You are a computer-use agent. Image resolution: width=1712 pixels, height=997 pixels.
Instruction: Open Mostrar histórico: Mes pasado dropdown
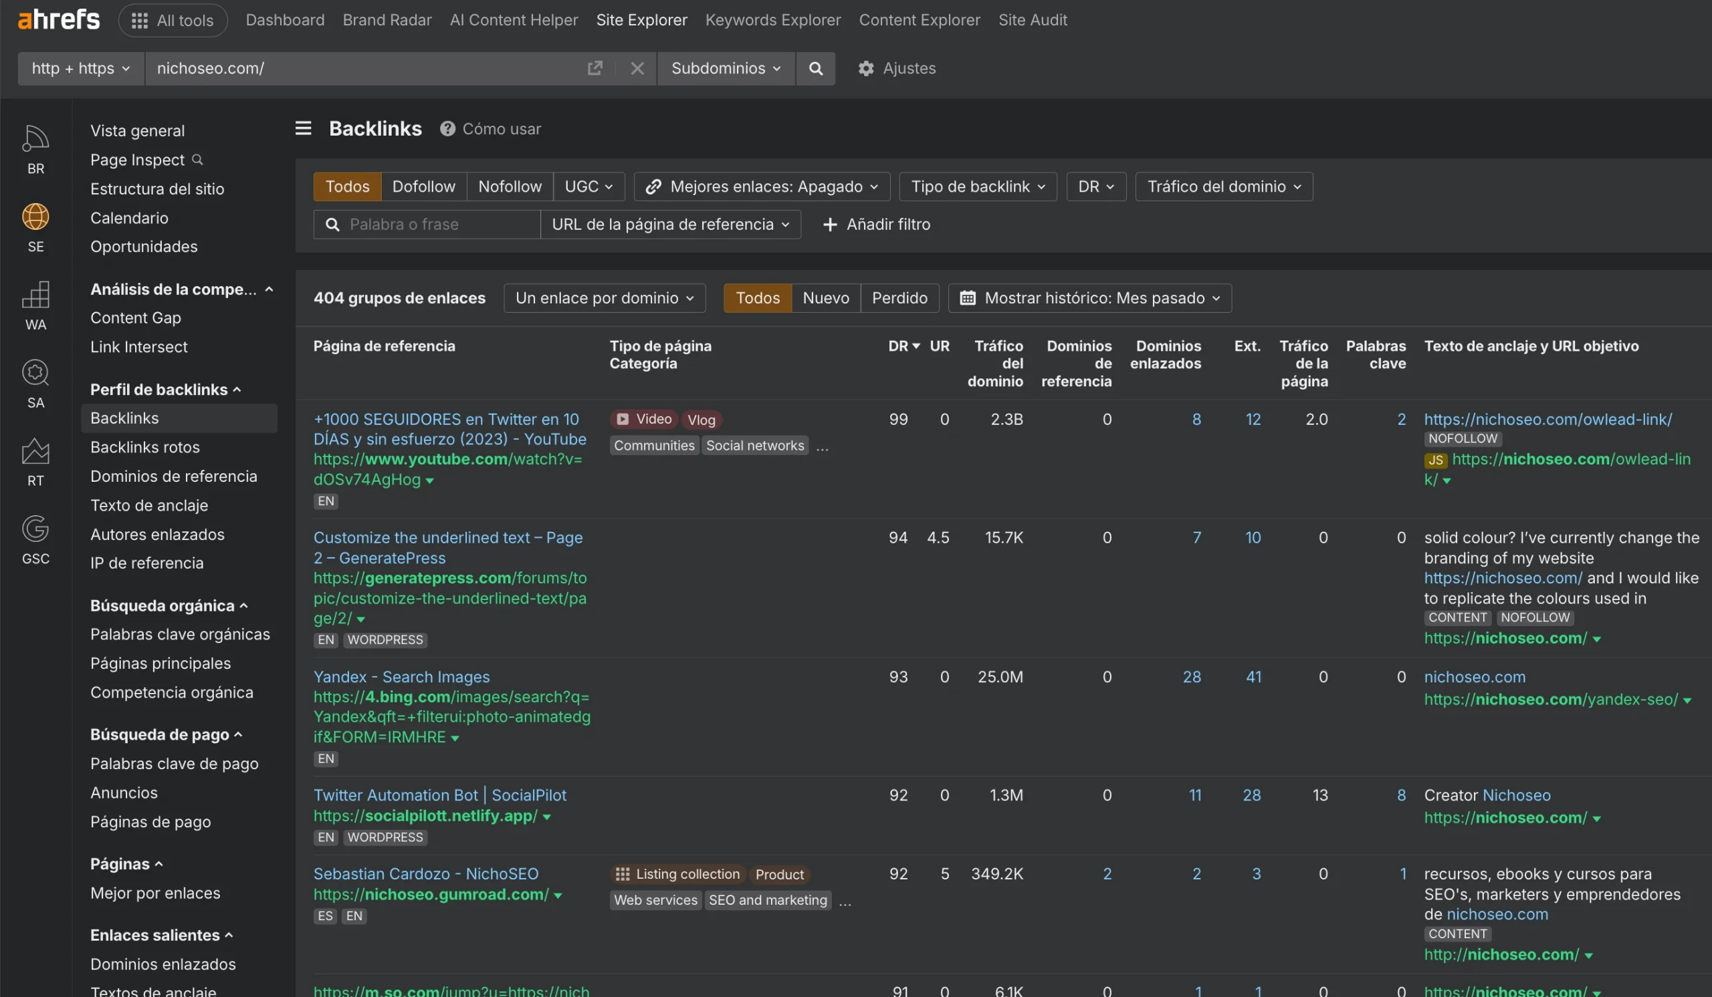click(x=1089, y=298)
